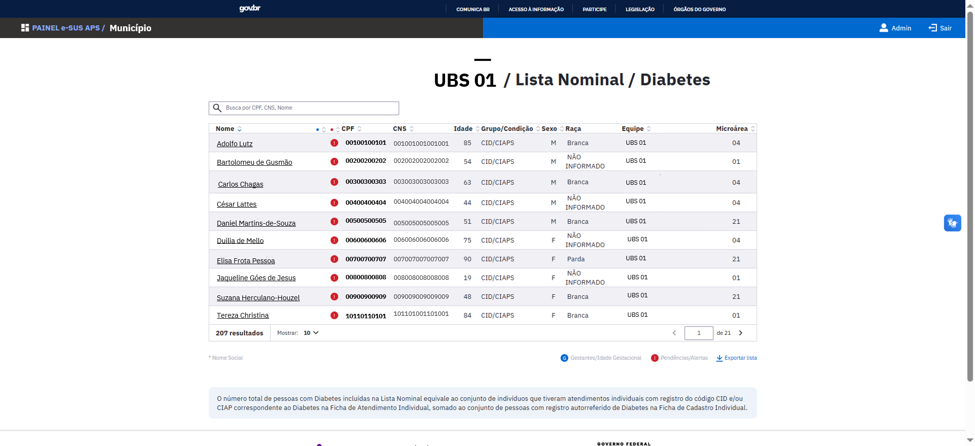Click the page number input field

699,333
